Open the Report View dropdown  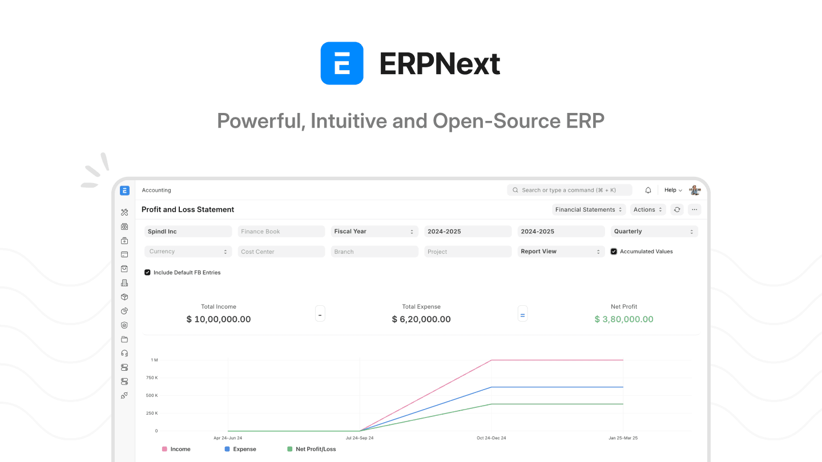(561, 252)
